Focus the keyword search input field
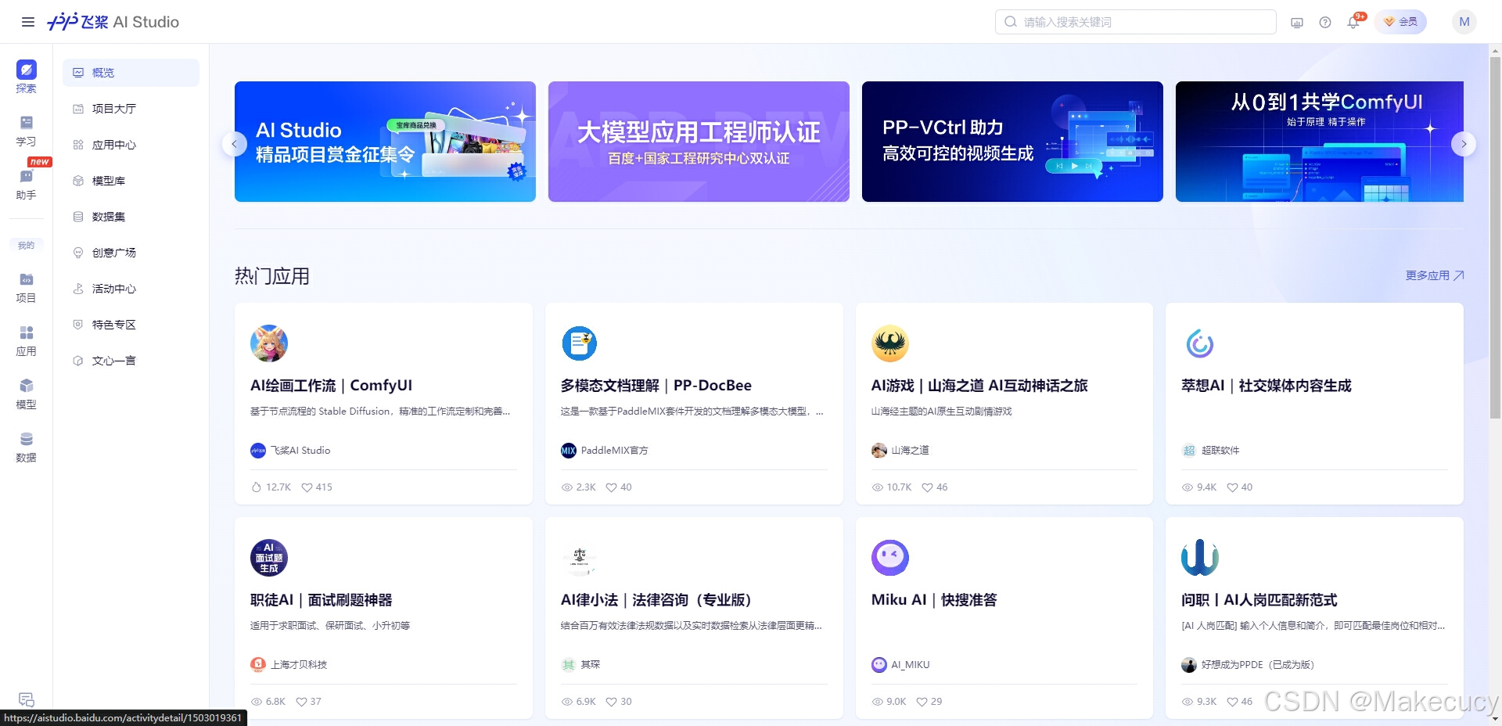Screen dimensions: 1502x726 click(1136, 22)
